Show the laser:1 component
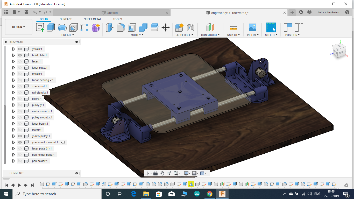354x199 pixels. [20, 61]
